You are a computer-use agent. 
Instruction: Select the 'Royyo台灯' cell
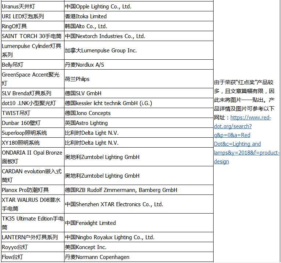[33, 247]
